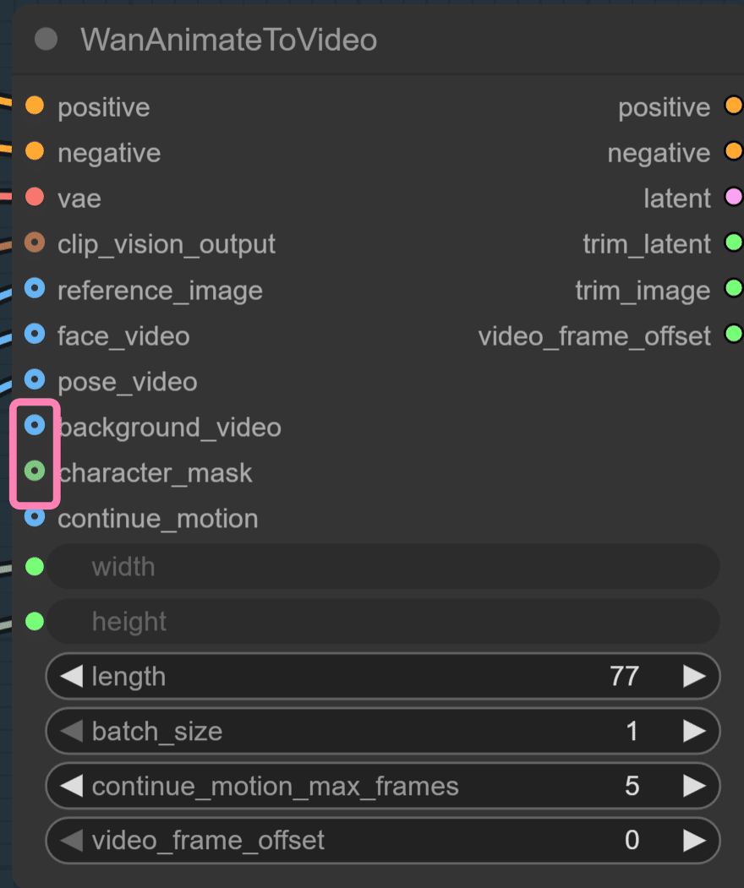744x888 pixels.
Task: Click the clip_vision_output input socket
Action: [34, 243]
